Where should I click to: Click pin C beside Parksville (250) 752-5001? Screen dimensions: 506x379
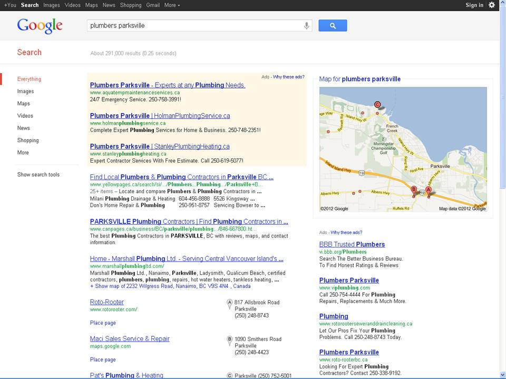click(229, 376)
